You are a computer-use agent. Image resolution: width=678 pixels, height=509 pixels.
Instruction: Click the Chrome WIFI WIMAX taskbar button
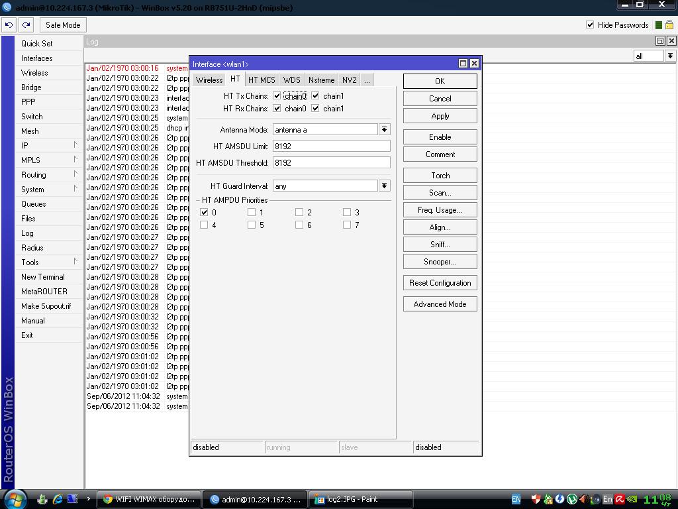click(x=149, y=499)
